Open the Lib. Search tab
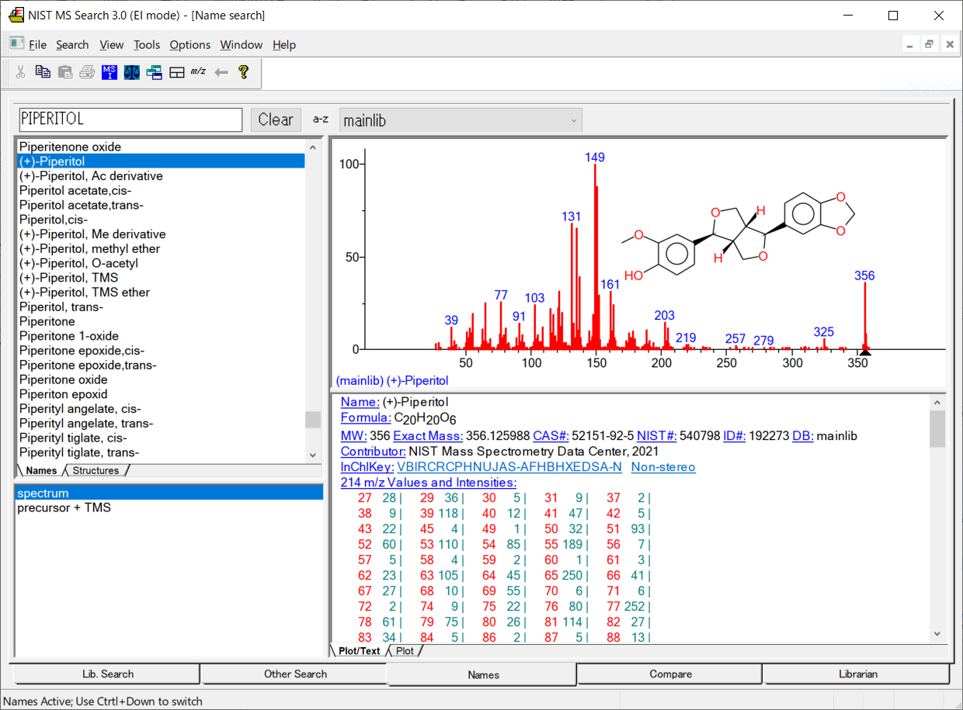 click(107, 674)
